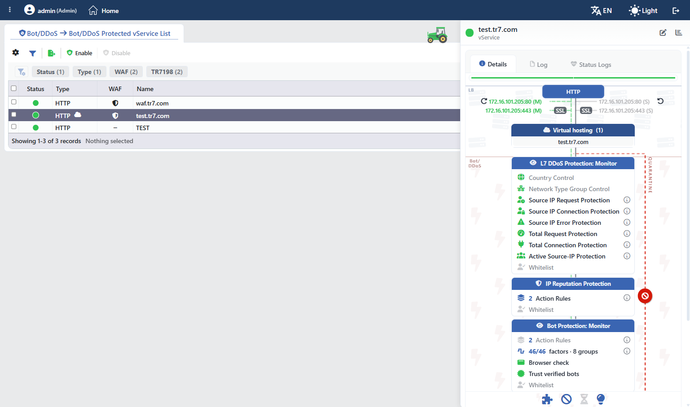Check the test.tr7.com row checkbox
Viewport: 690px width, 407px height.
pos(13,115)
